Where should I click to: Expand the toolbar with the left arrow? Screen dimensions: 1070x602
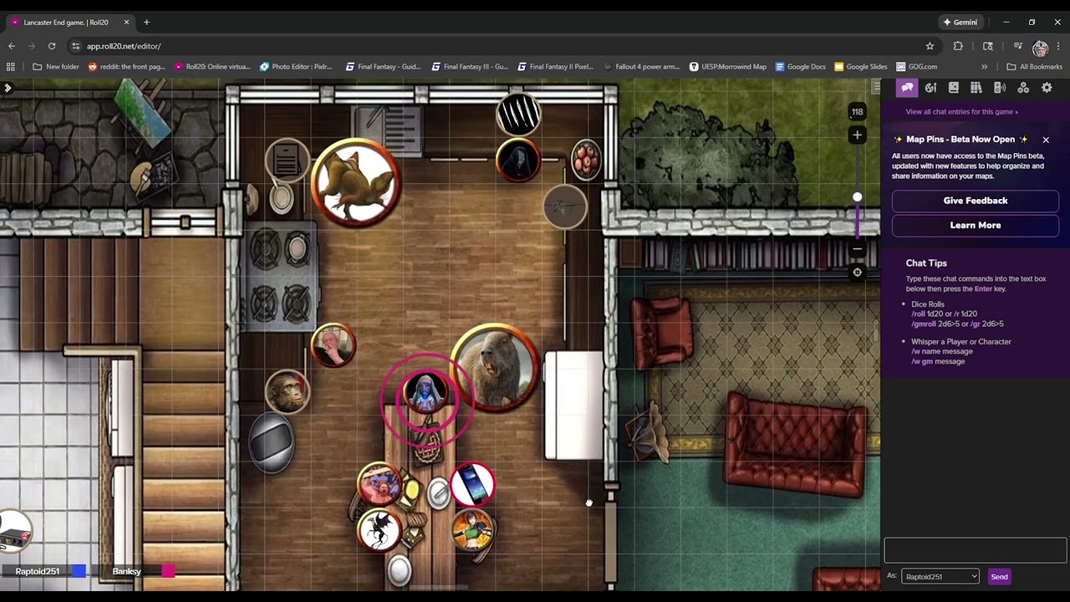pos(8,88)
